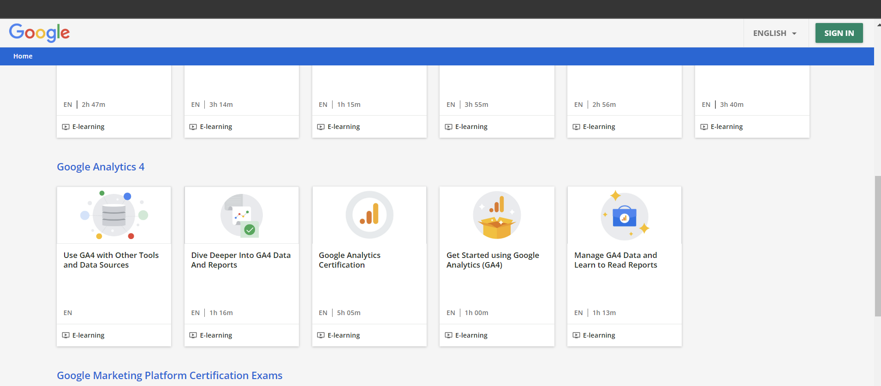Click the 5h 05m duration on Certification card
This screenshot has width=881, height=386.
pos(349,313)
